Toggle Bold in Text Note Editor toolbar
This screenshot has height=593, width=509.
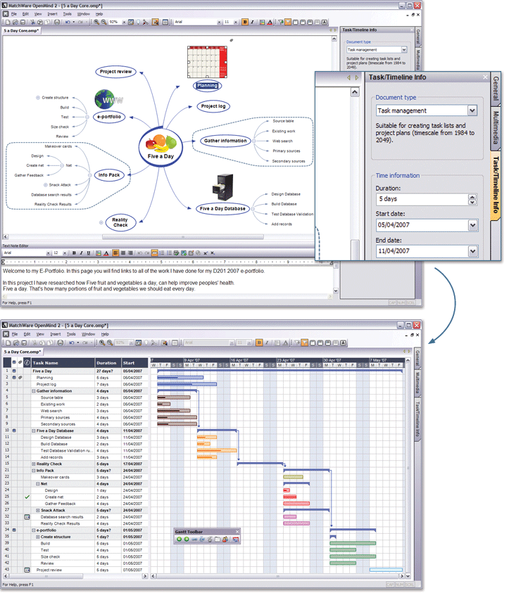tap(74, 253)
